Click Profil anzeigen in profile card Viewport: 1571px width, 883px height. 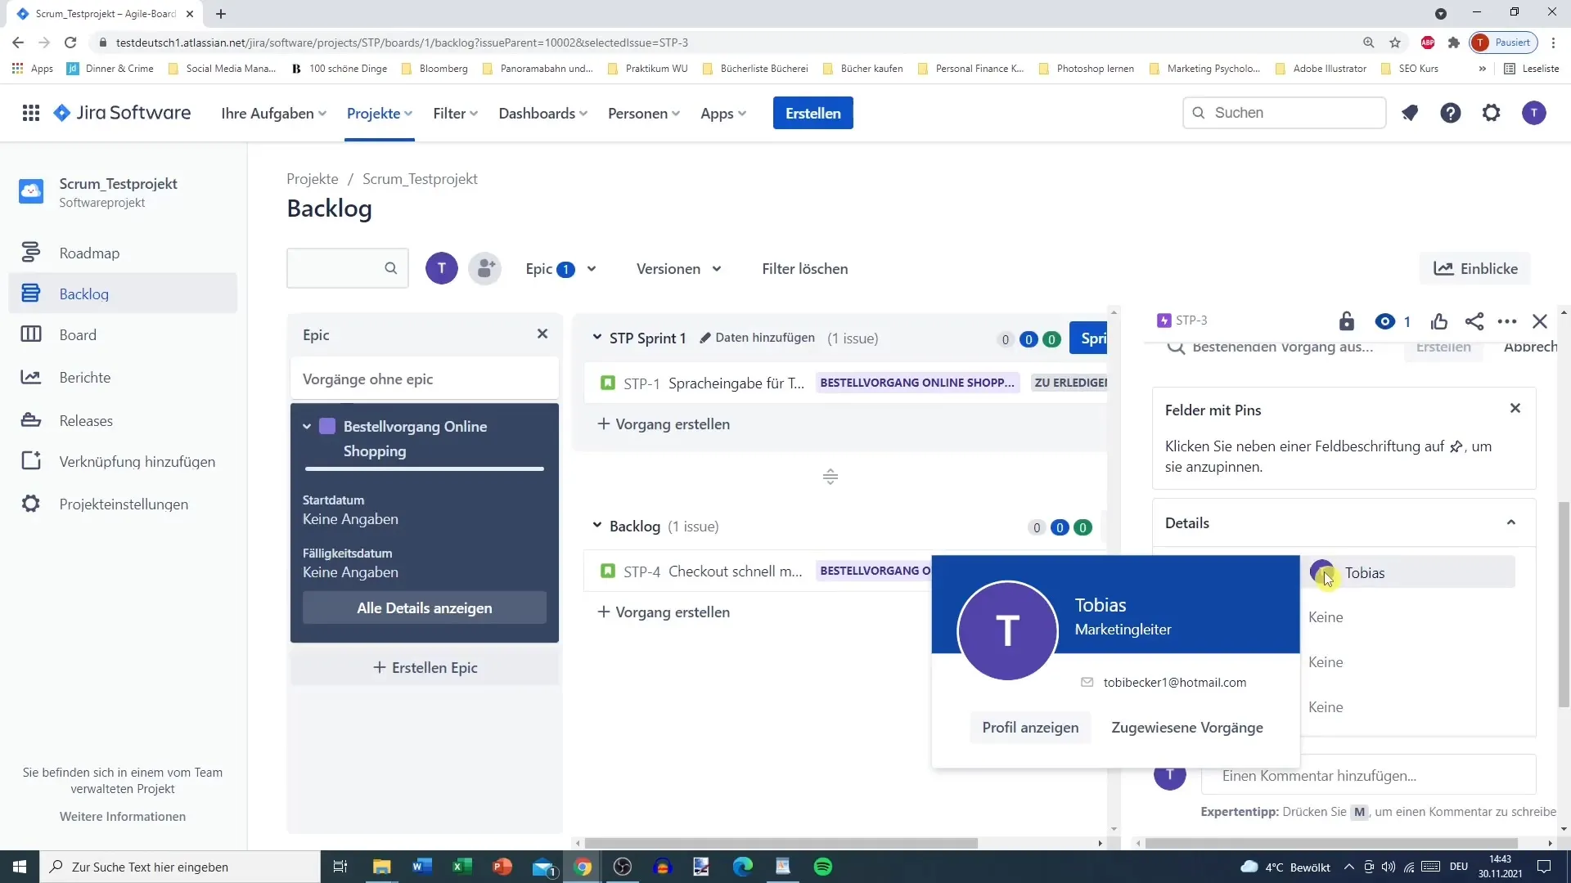[1030, 727]
